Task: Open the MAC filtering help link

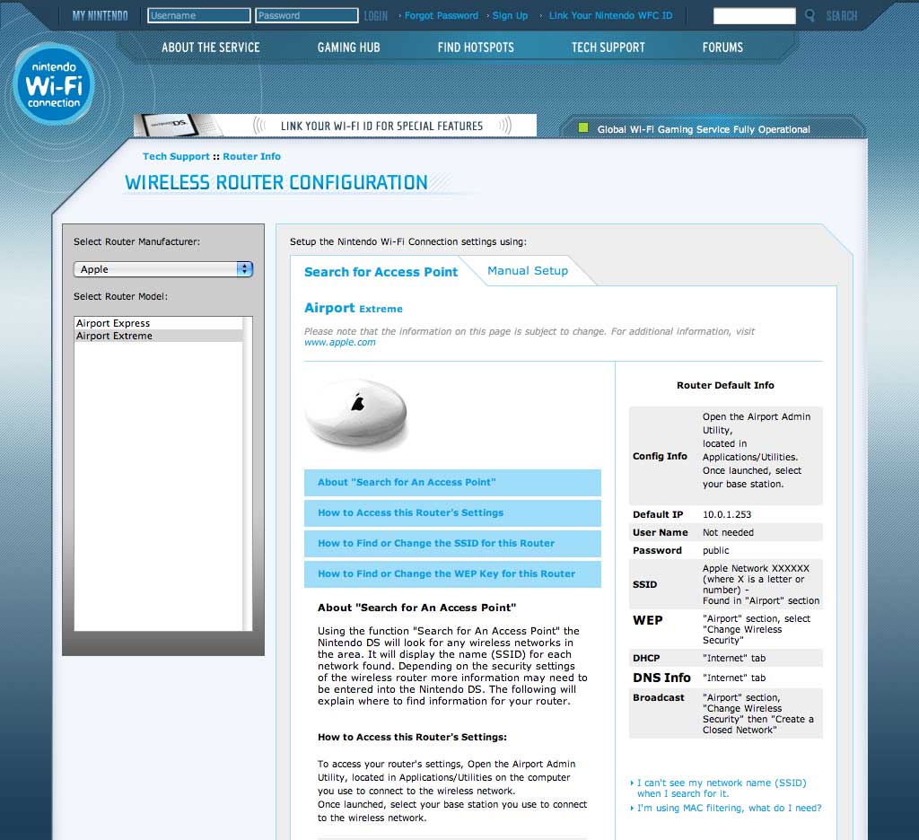Action: click(x=729, y=808)
